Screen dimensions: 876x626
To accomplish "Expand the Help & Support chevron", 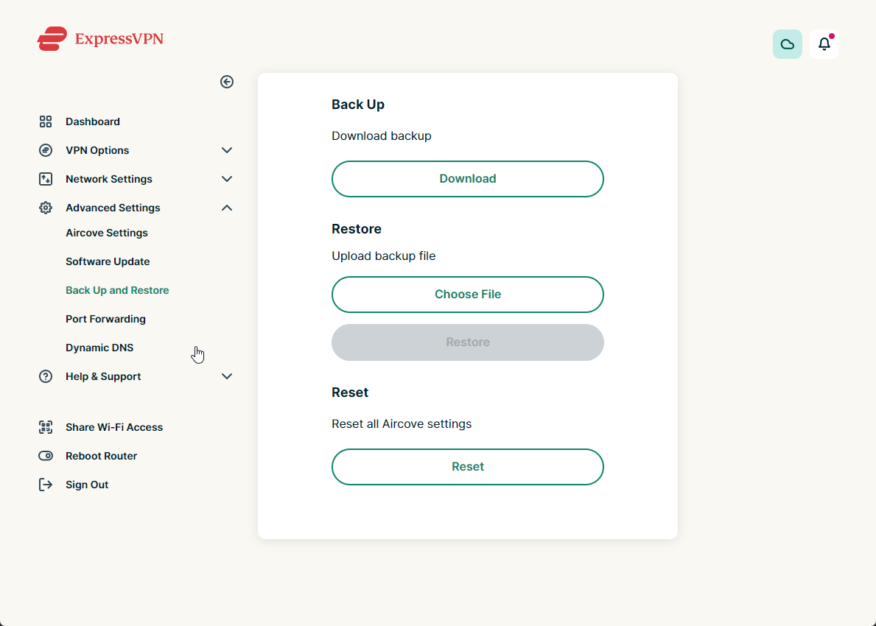I will coord(227,376).
